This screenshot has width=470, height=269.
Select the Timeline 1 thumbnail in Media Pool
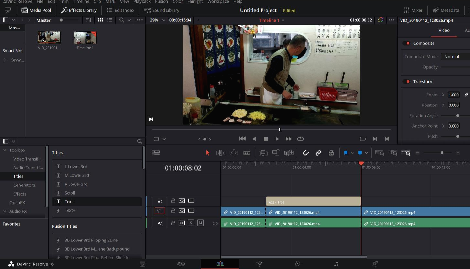[x=85, y=38]
